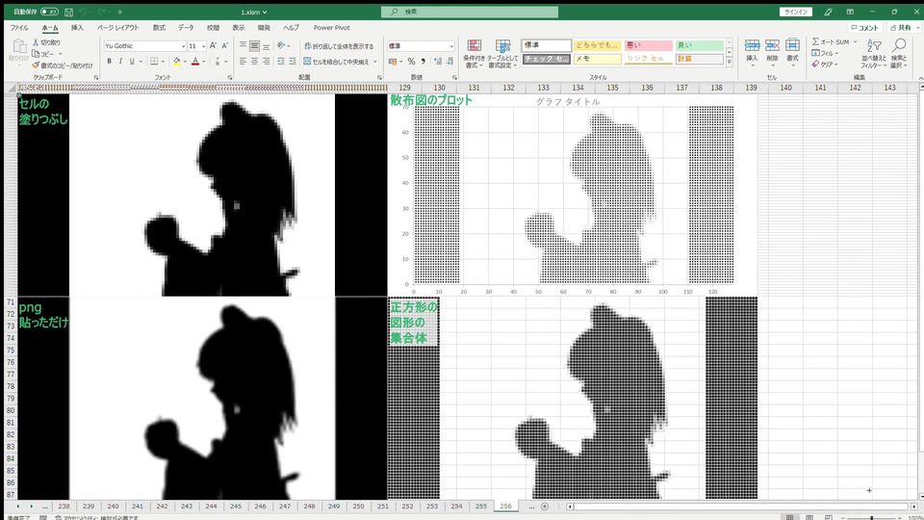The width and height of the screenshot is (924, 520).
Task: Switch to the 数式 ribbon tab
Action: coord(159,28)
